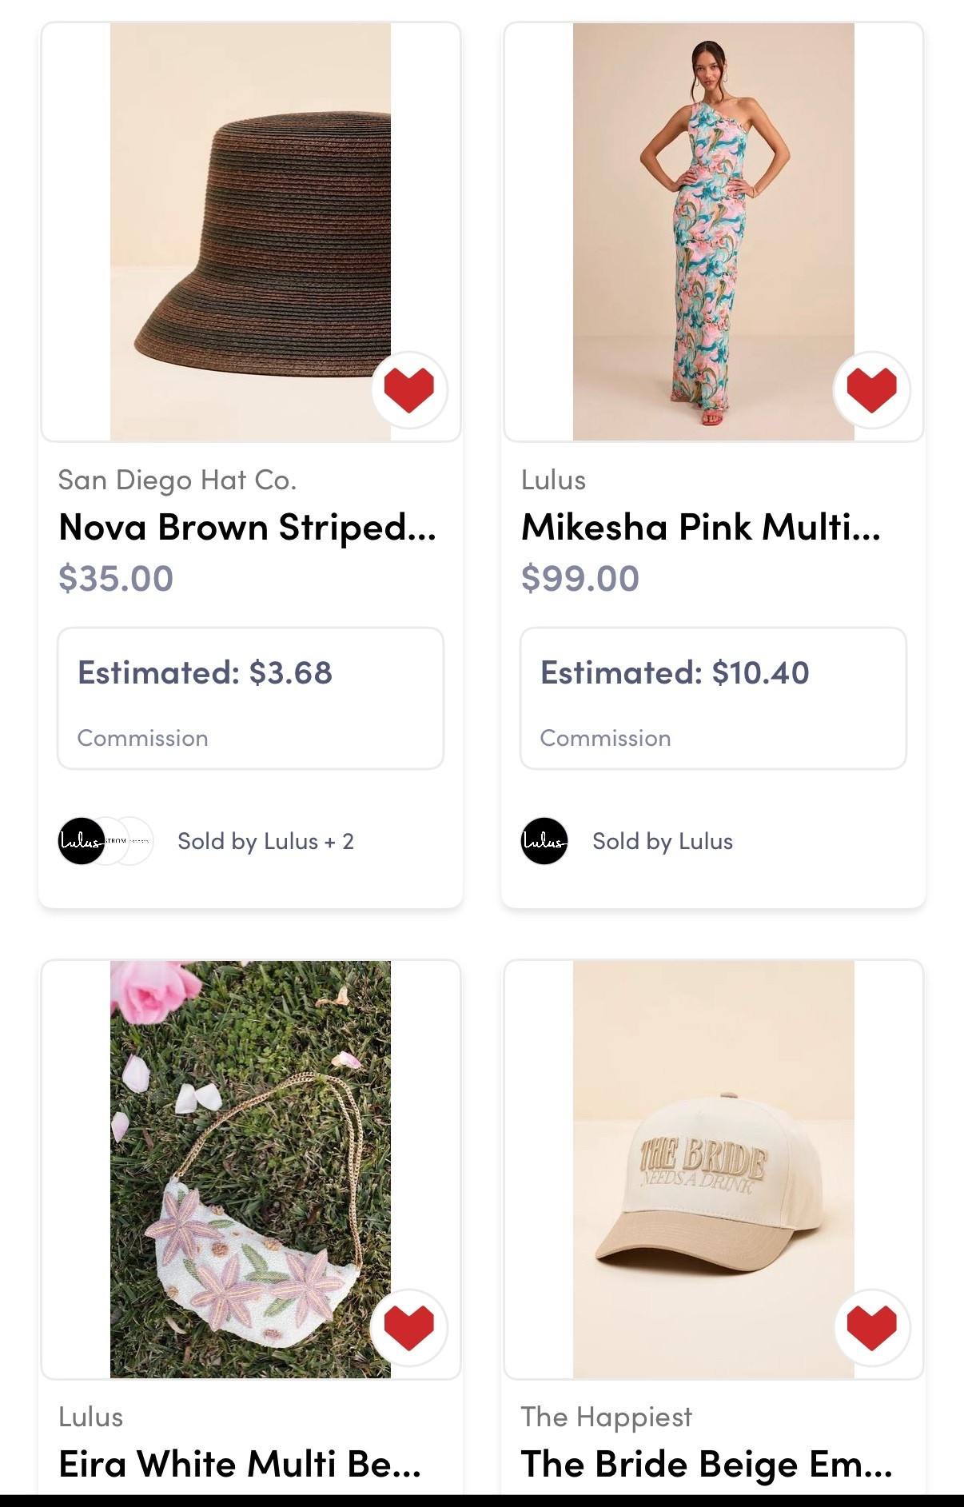Toggle heart on Mikesha Pink Multi dress

click(x=871, y=390)
